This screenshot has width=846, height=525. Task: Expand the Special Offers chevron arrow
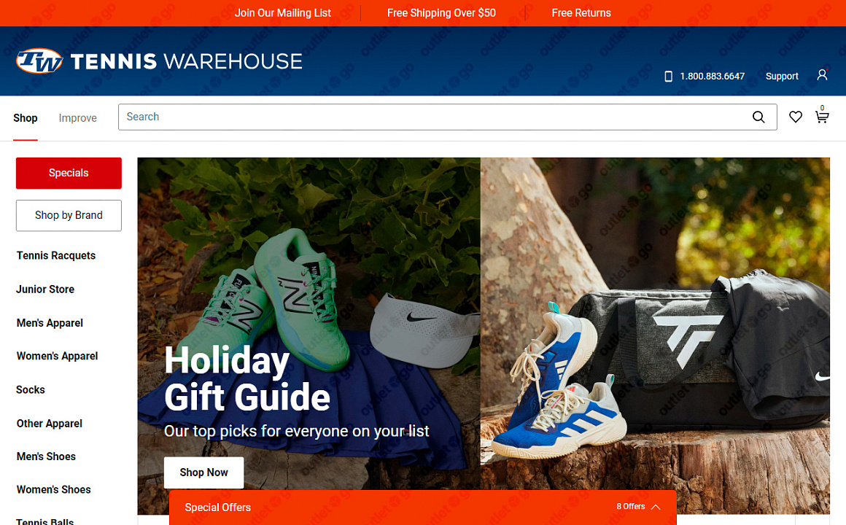(656, 507)
